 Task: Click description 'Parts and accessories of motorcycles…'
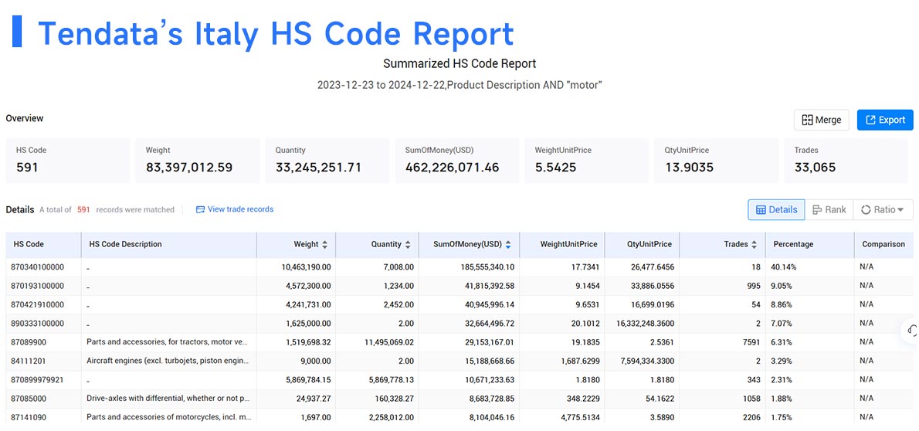(169, 417)
